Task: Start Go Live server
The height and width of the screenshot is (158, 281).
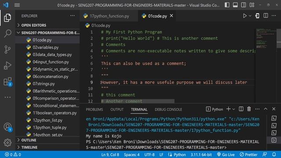Action: click(x=226, y=154)
